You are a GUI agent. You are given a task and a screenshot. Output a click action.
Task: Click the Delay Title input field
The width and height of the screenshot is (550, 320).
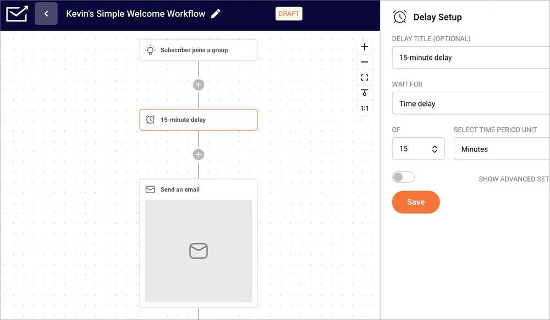point(471,58)
